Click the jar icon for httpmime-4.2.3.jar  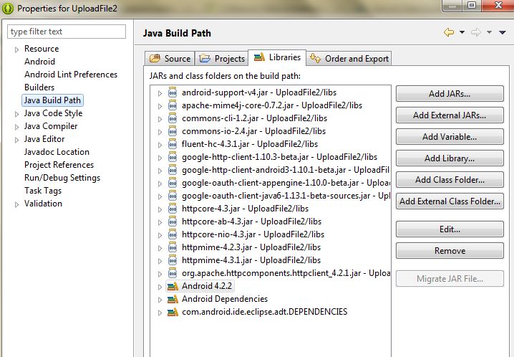(173, 247)
